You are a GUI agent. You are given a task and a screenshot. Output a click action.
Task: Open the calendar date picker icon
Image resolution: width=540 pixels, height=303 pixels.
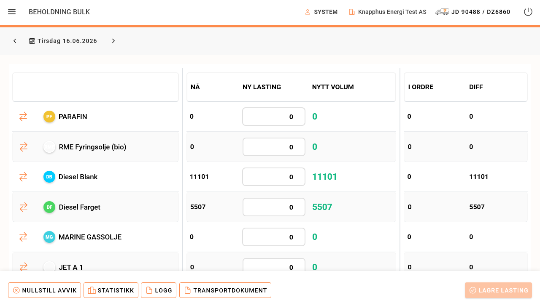click(32, 41)
